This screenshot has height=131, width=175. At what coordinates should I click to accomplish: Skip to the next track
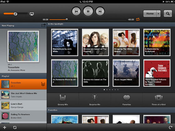100,11
